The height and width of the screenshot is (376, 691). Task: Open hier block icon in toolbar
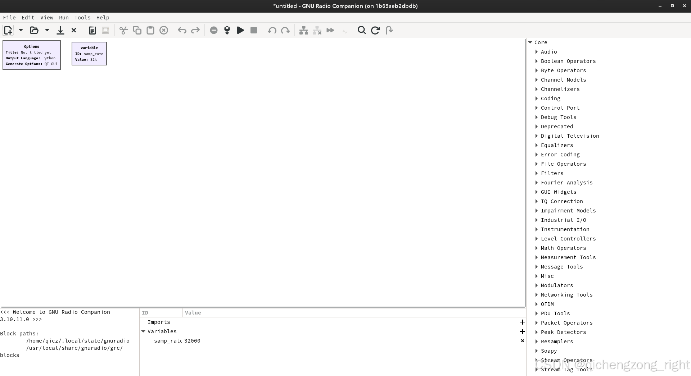pyautogui.click(x=389, y=30)
